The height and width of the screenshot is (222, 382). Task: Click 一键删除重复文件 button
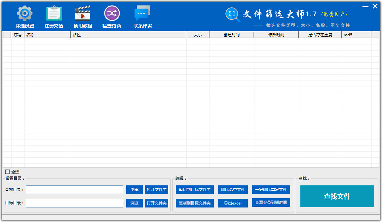coord(271,190)
